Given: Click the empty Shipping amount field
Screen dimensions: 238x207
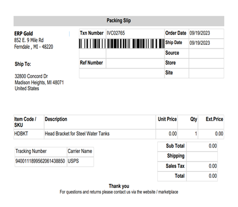Looking at the screenshot, I should [x=202, y=156].
